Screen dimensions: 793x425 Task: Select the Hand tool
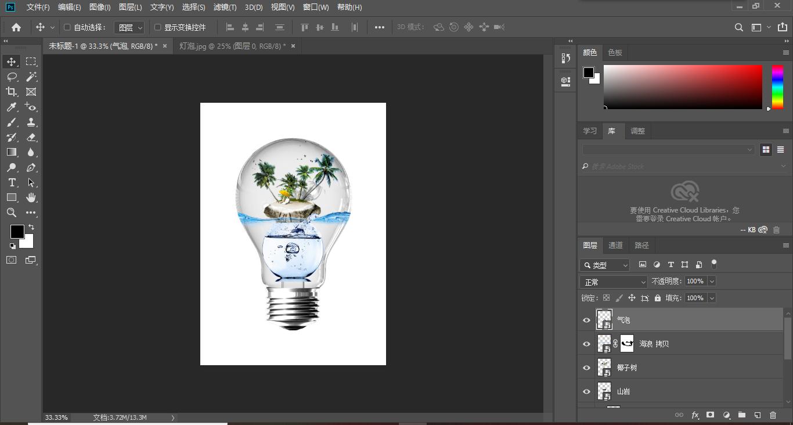pyautogui.click(x=31, y=197)
